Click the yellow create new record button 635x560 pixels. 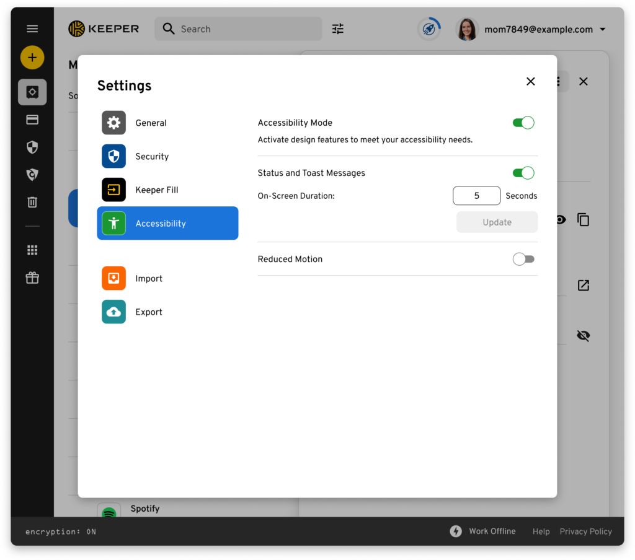(32, 58)
